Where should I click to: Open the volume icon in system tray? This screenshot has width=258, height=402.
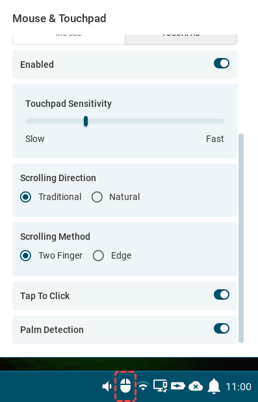(x=107, y=386)
